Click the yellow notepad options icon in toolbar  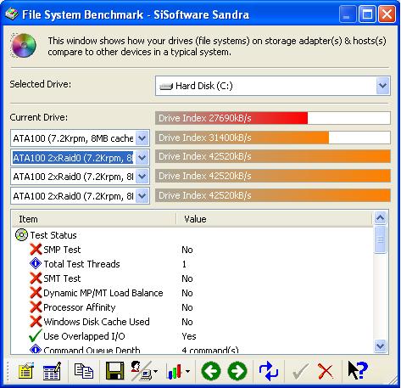pyautogui.click(x=25, y=371)
